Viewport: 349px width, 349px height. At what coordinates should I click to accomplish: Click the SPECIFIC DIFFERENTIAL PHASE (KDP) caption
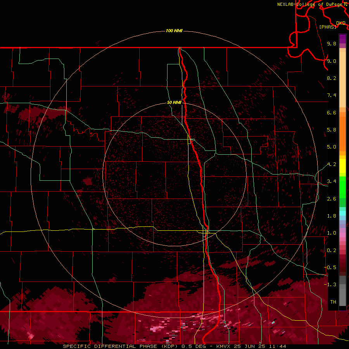(x=120, y=346)
